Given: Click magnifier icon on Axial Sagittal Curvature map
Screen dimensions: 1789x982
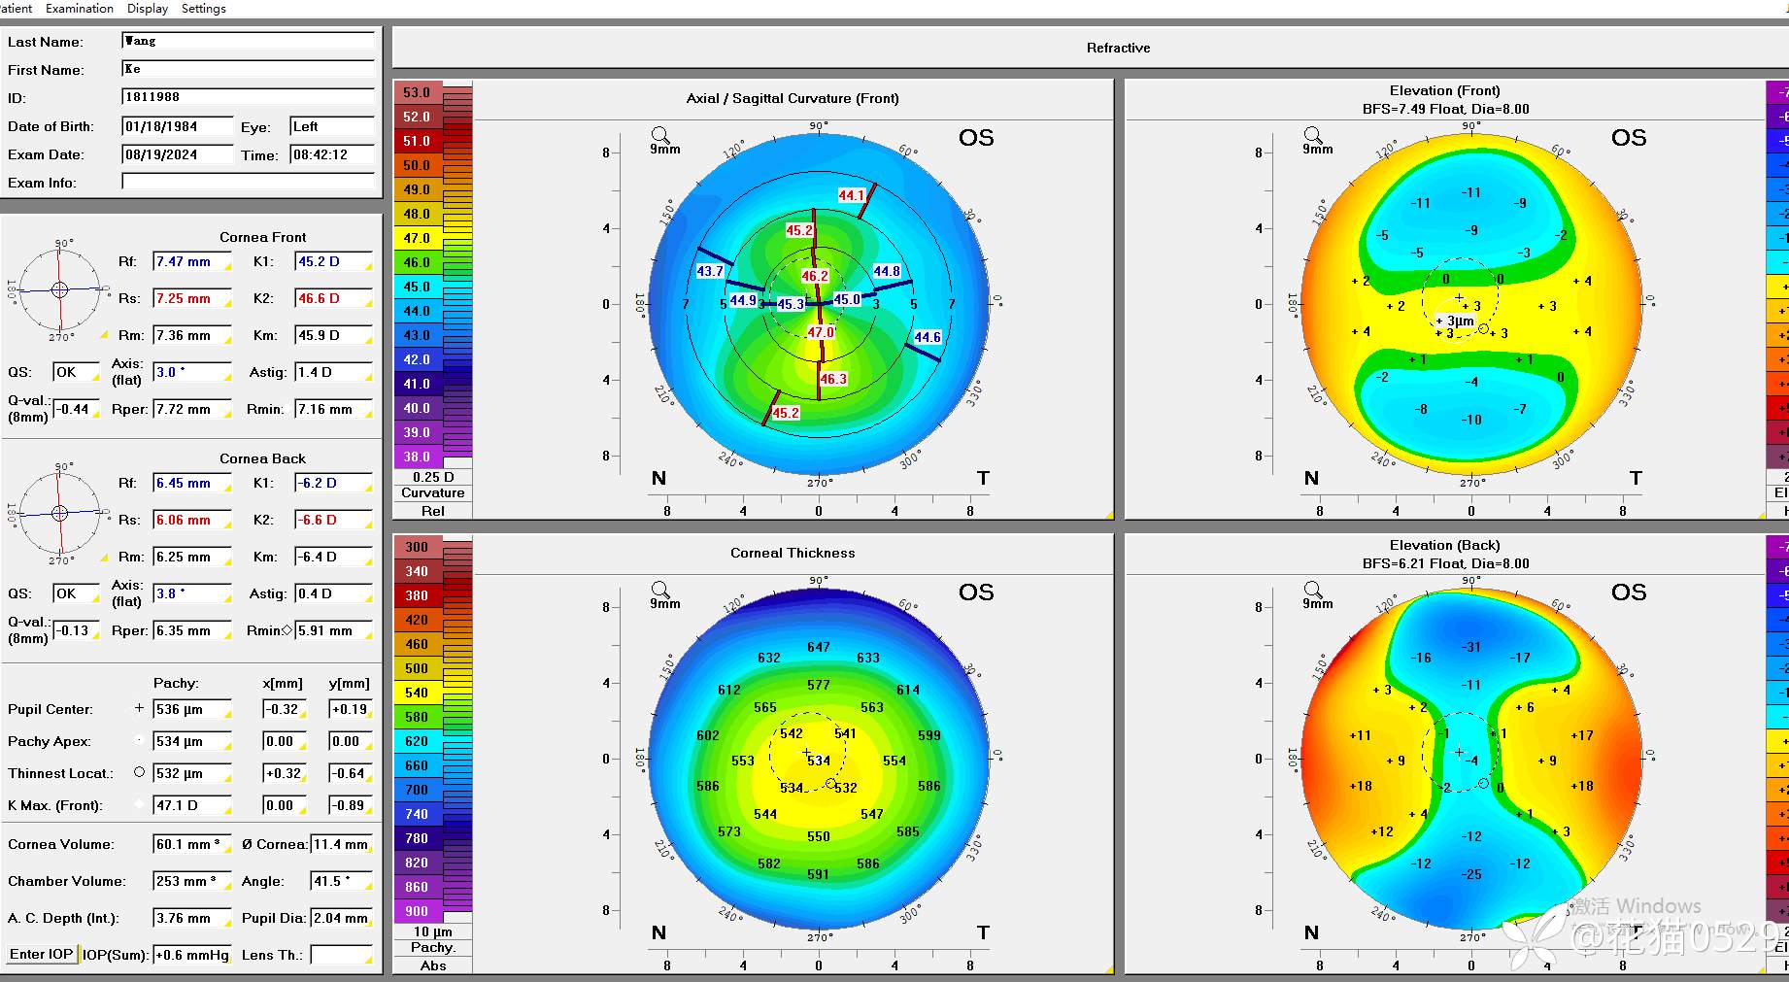Looking at the screenshot, I should (660, 135).
